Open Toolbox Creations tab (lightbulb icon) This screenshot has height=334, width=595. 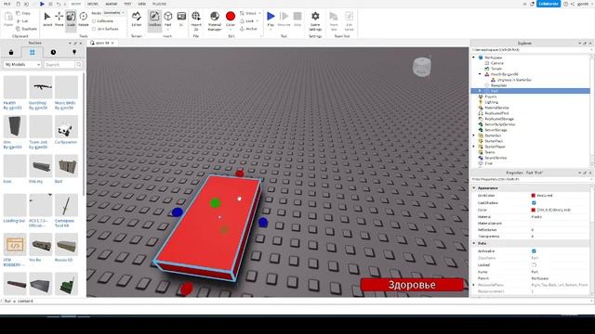(x=74, y=52)
